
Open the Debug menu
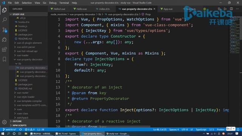[x=53, y=3]
